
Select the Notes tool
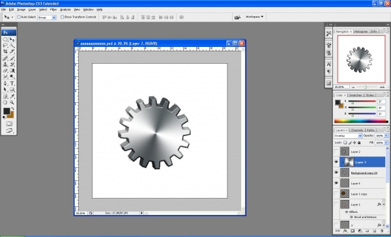(5, 96)
